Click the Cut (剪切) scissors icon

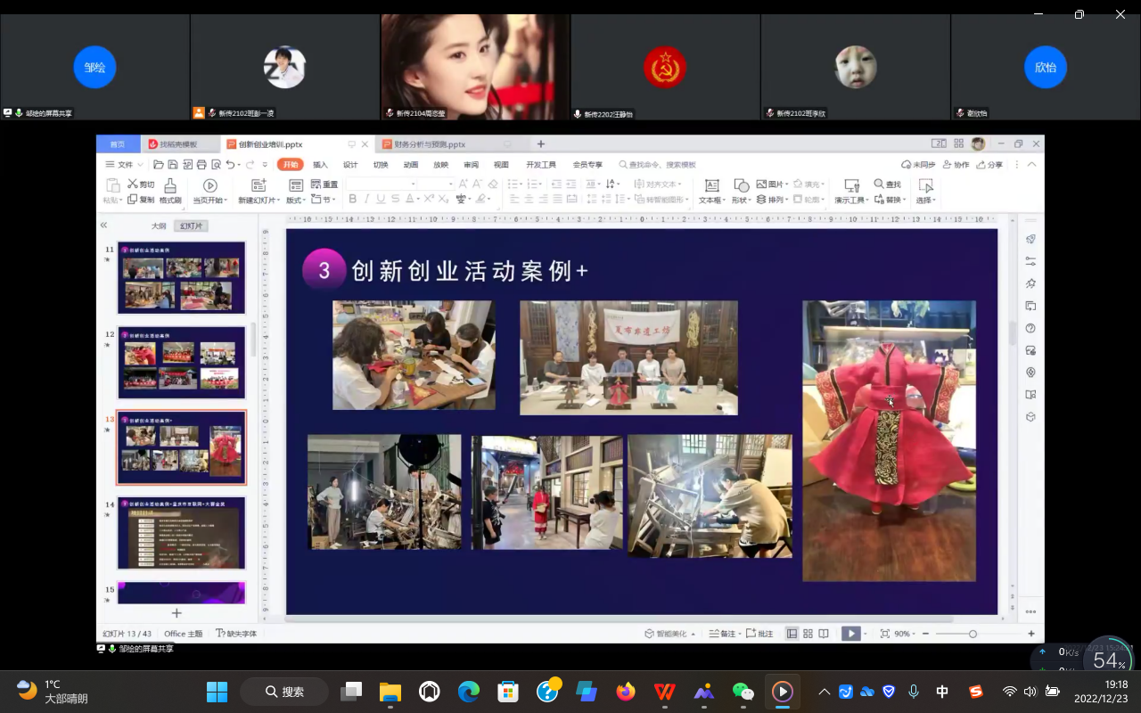[133, 184]
